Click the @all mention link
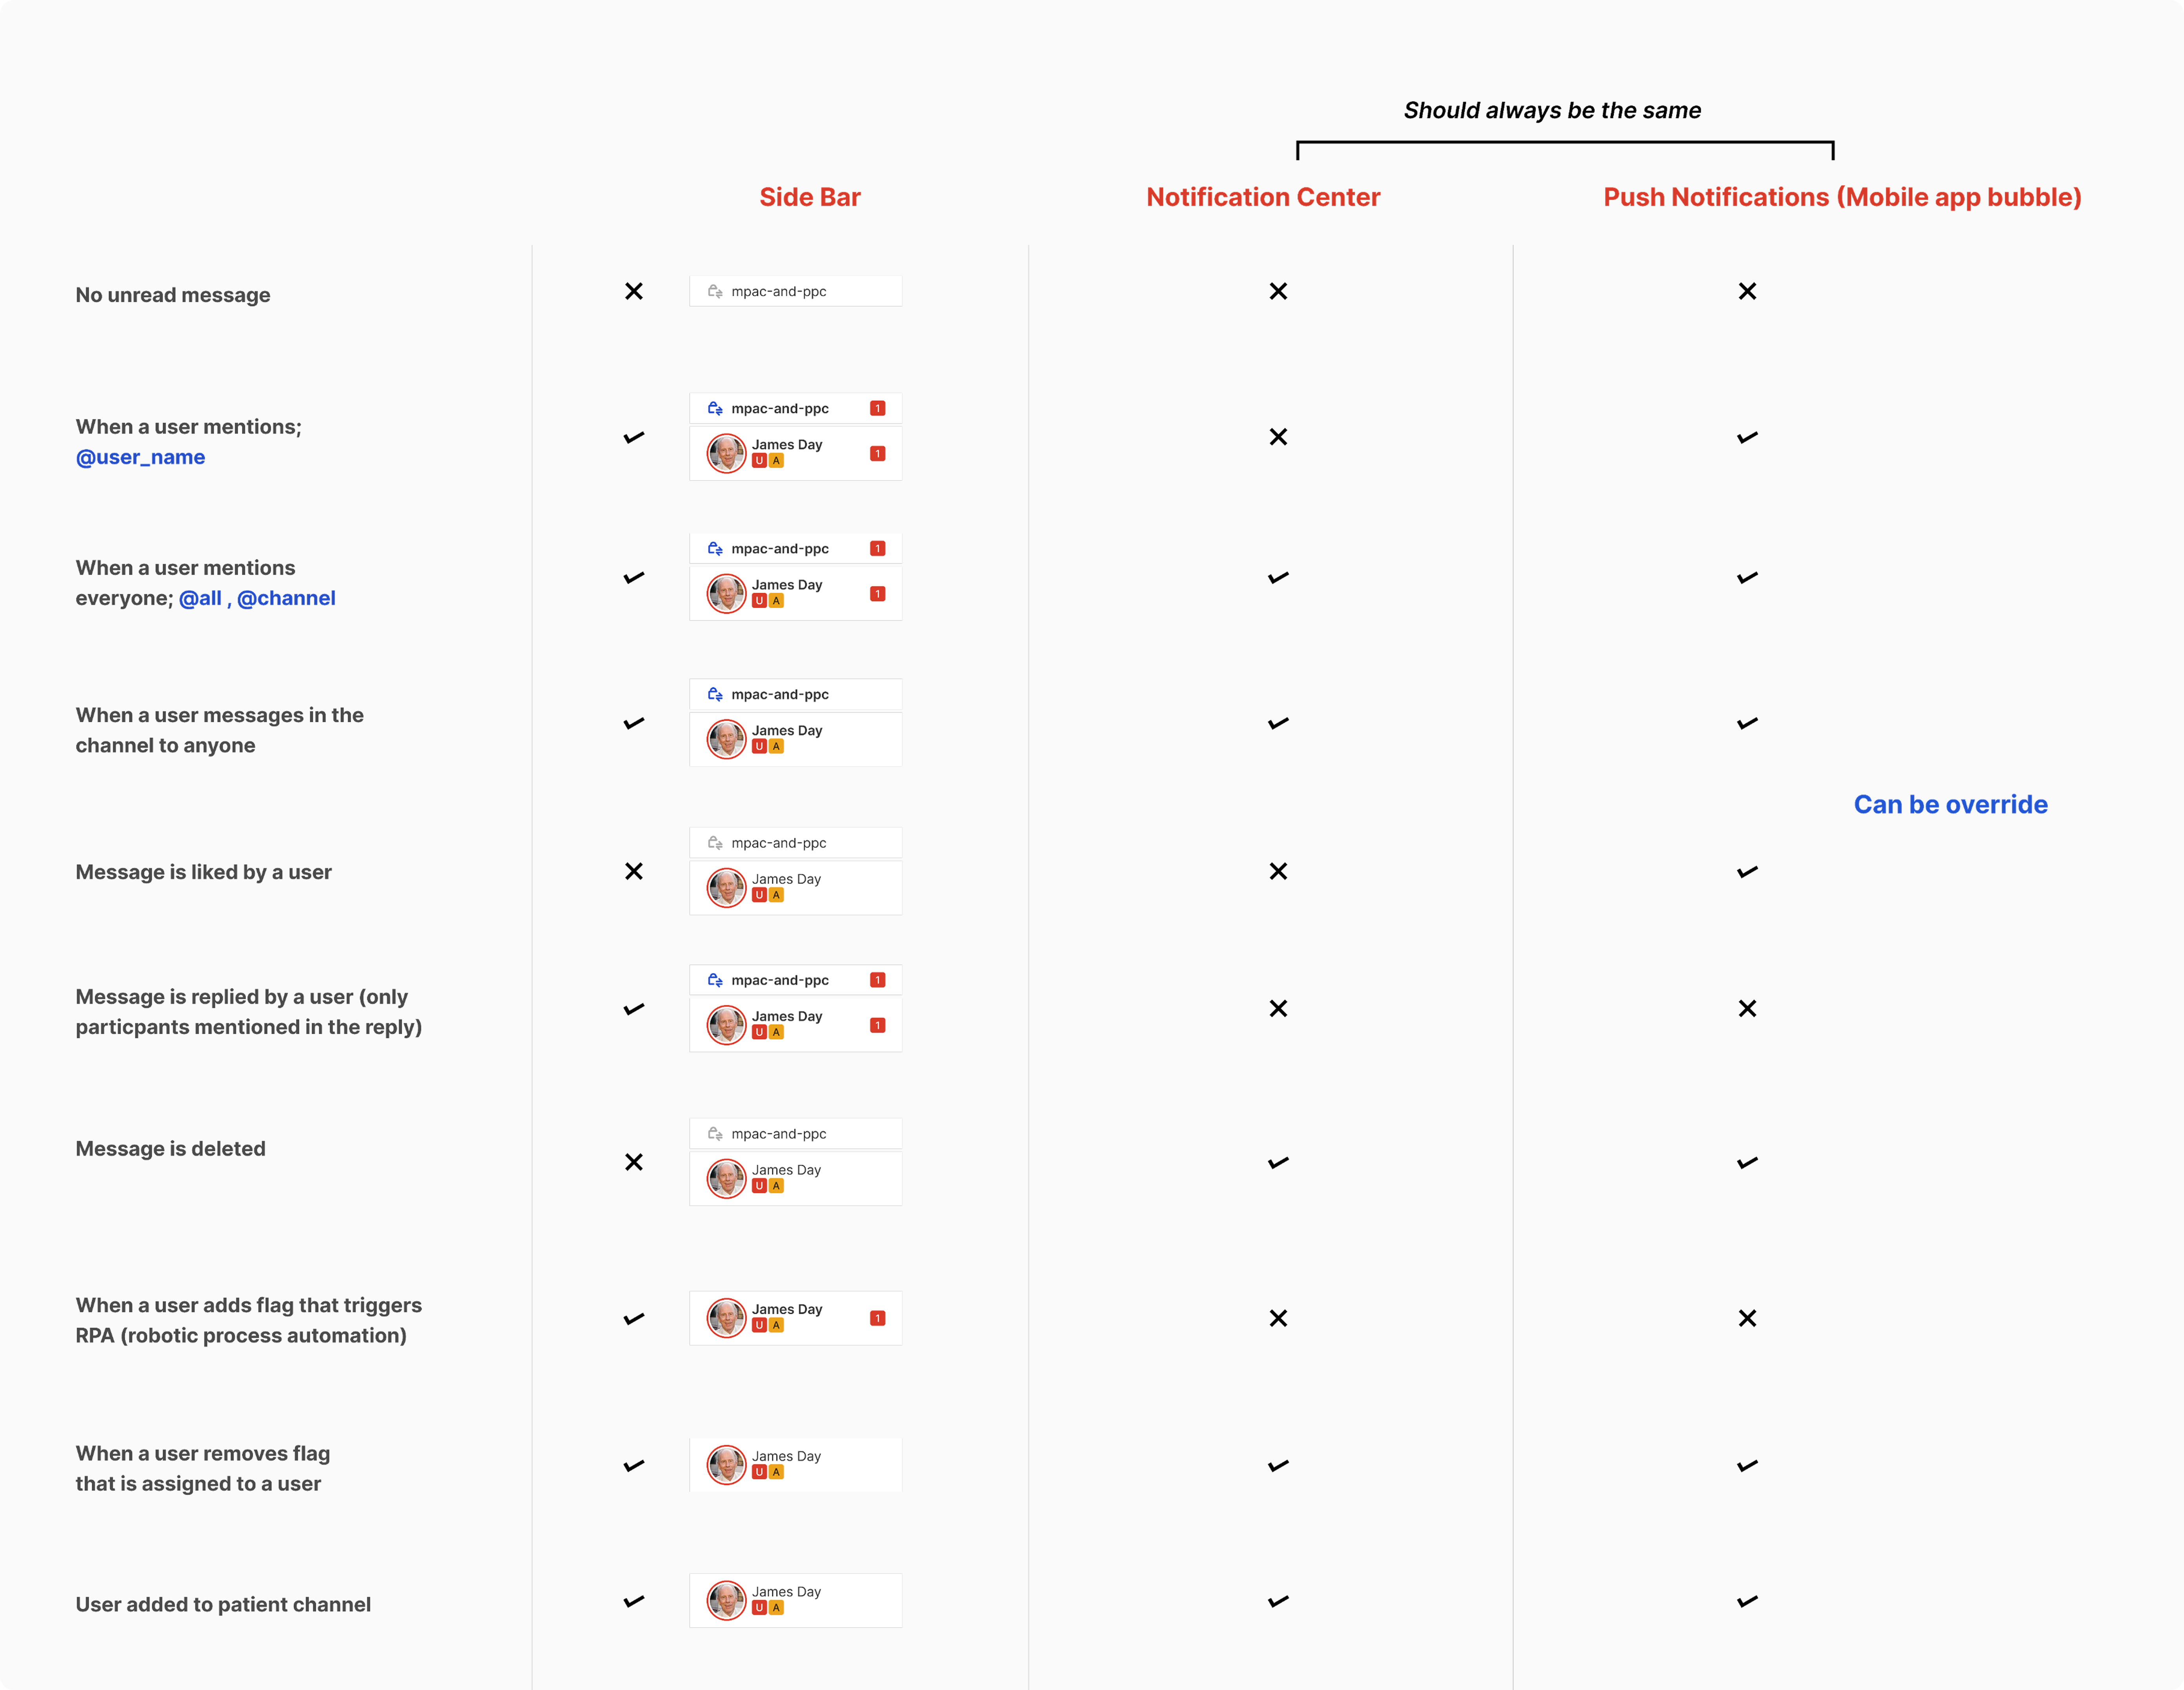 pyautogui.click(x=200, y=598)
